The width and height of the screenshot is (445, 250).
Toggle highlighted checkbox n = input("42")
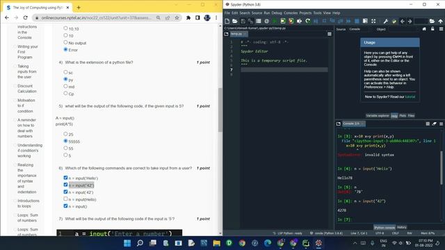[65, 185]
